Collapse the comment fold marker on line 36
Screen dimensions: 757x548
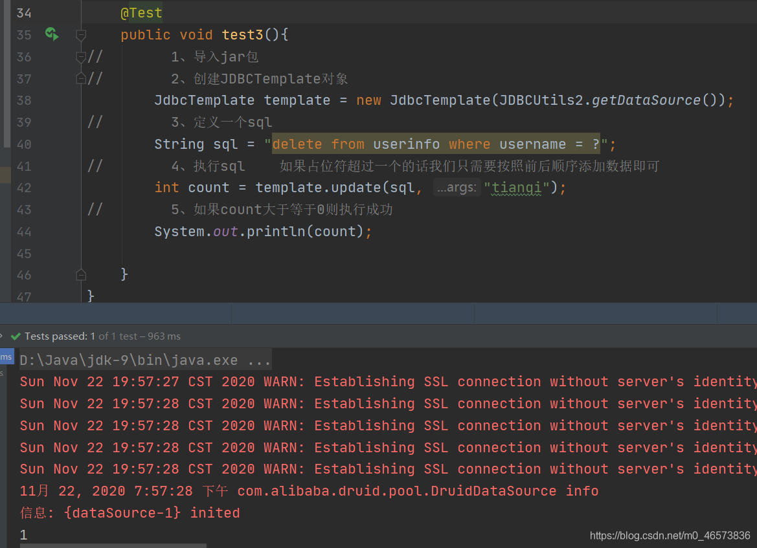click(81, 57)
